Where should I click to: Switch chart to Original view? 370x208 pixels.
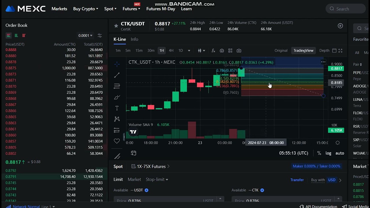coord(281,51)
